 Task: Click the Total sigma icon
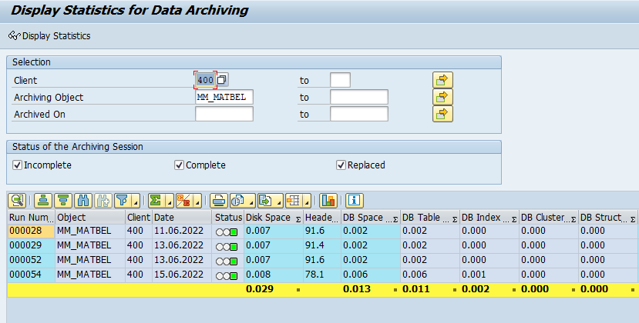click(x=156, y=201)
